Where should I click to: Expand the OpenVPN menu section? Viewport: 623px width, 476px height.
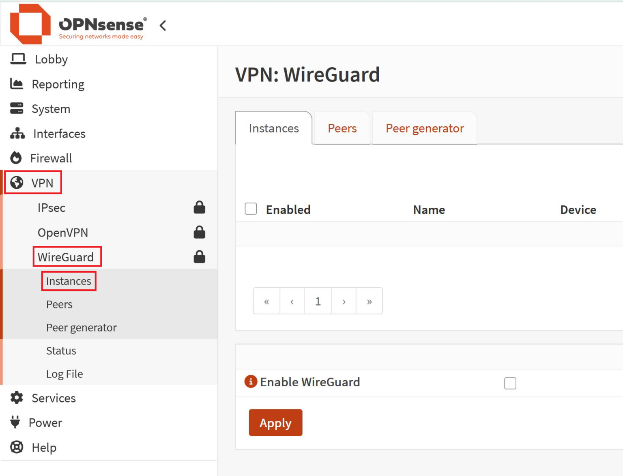(x=63, y=233)
